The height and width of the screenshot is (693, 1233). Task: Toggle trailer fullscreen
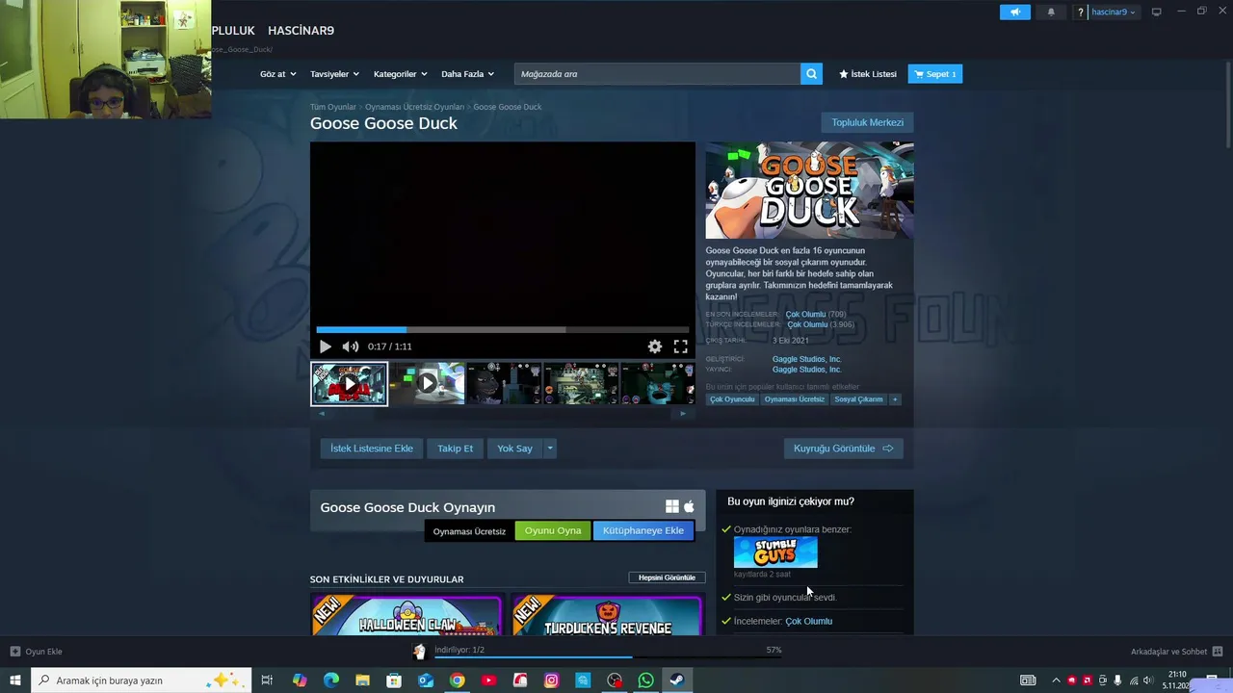pyautogui.click(x=680, y=346)
